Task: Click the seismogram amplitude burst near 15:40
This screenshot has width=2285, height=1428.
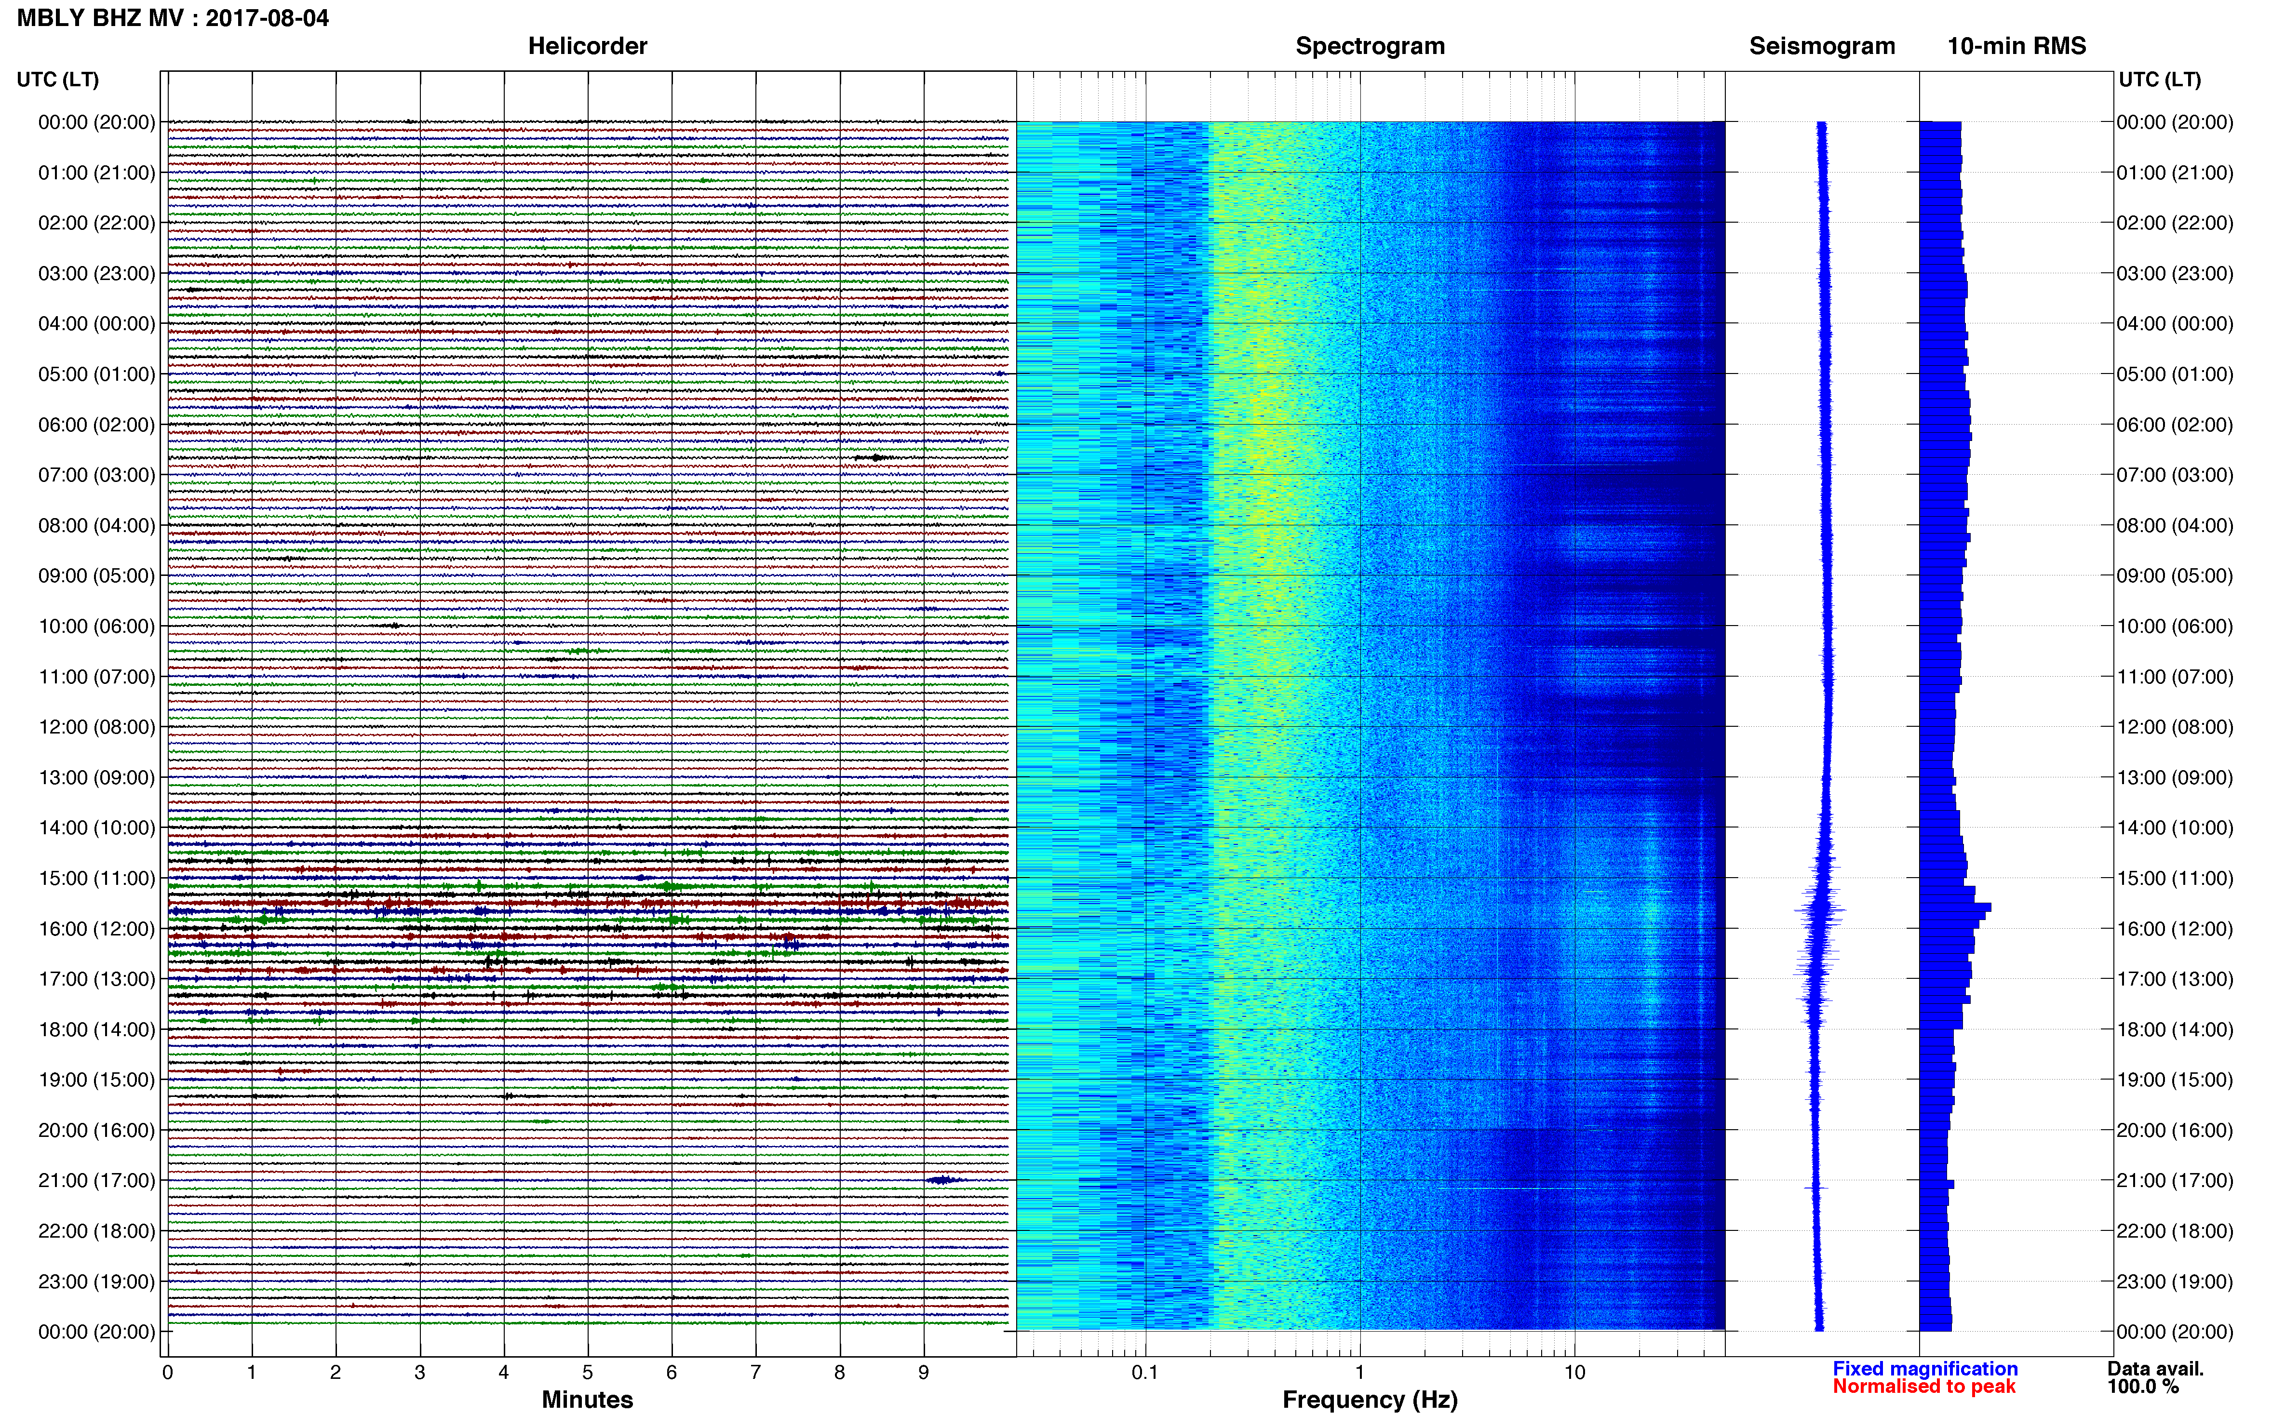Action: (1819, 909)
